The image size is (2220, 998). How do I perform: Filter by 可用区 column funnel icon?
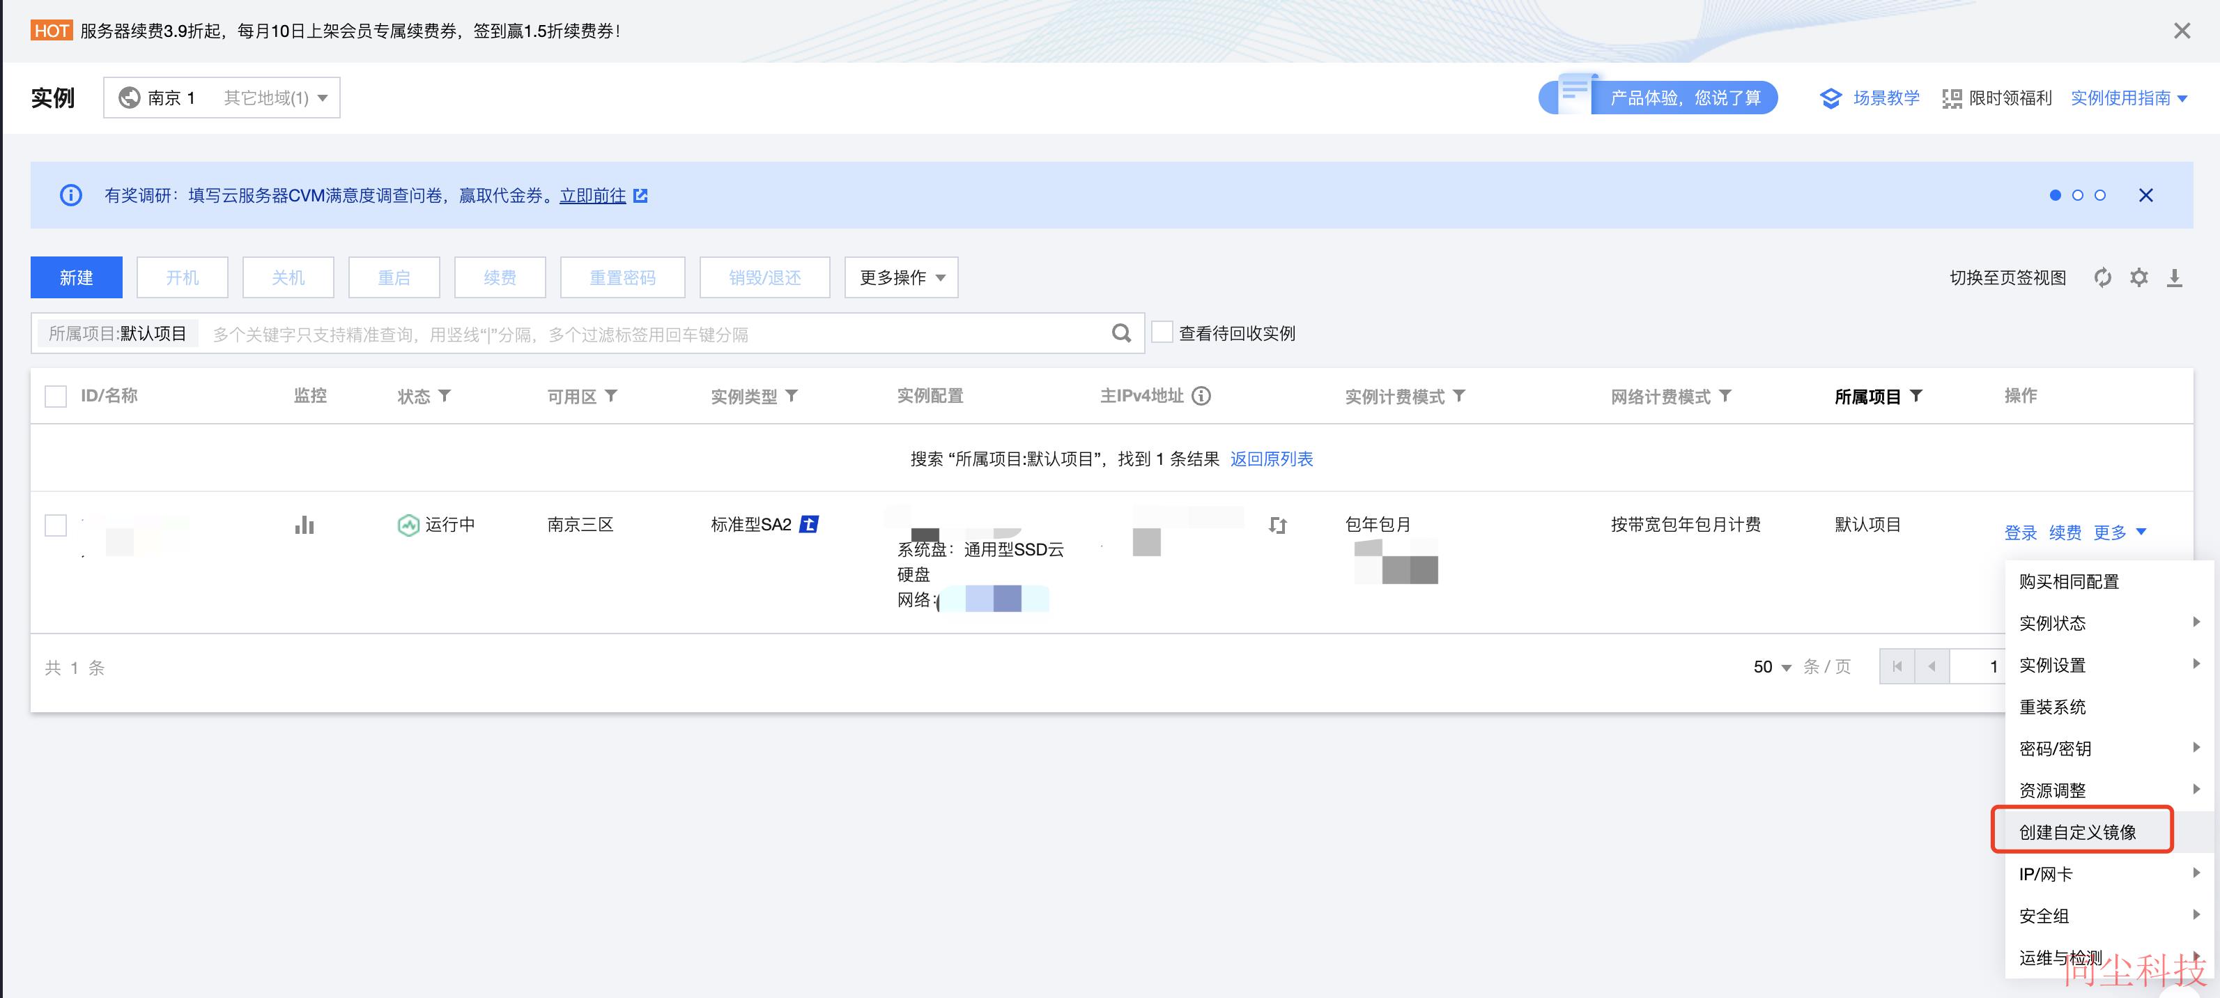click(x=611, y=396)
